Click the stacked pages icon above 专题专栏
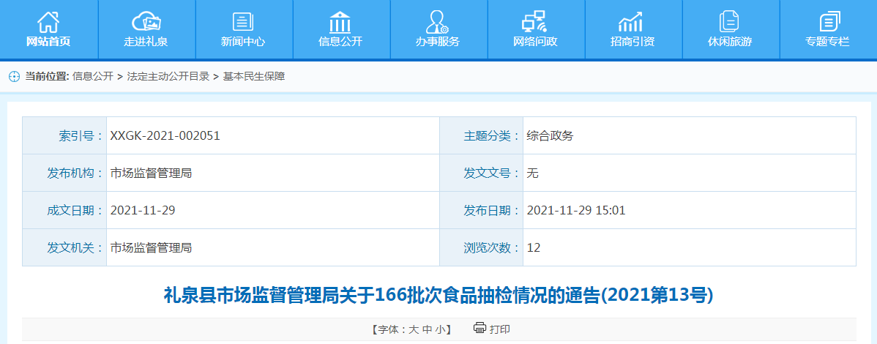The width and height of the screenshot is (877, 344). pos(830,22)
